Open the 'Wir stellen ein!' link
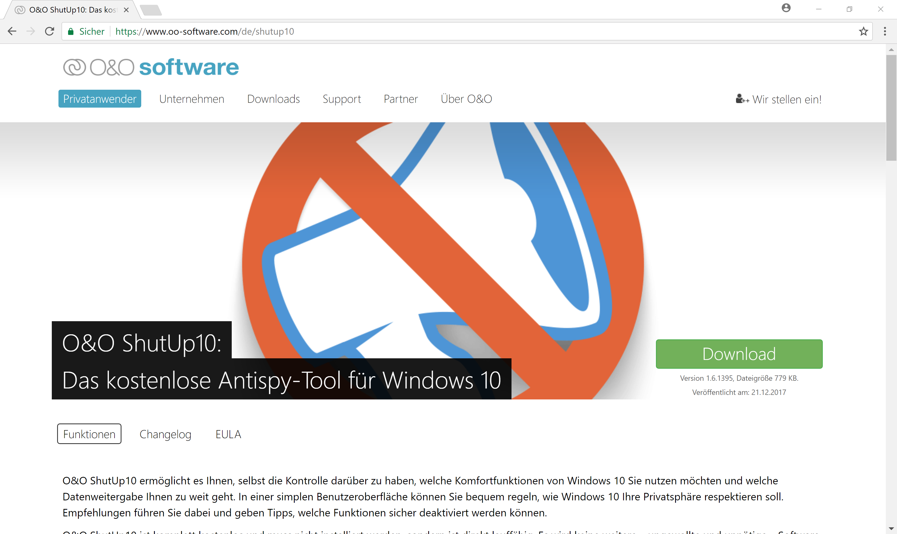897x534 pixels. pyautogui.click(x=779, y=99)
